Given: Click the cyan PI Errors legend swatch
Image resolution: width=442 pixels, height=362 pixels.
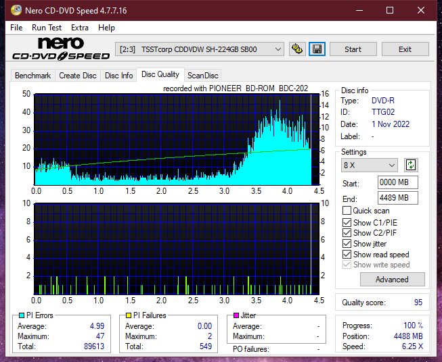Looking at the screenshot, I should (22, 315).
